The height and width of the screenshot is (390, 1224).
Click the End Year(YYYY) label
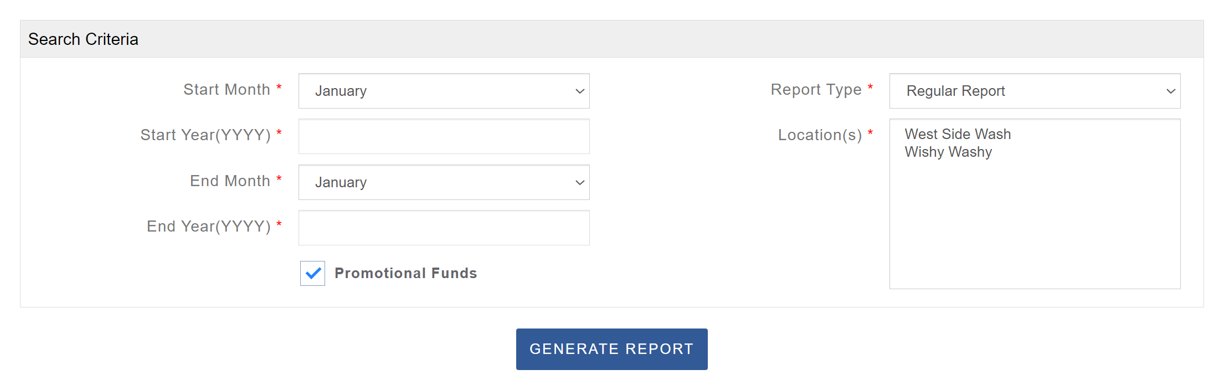pyautogui.click(x=209, y=227)
